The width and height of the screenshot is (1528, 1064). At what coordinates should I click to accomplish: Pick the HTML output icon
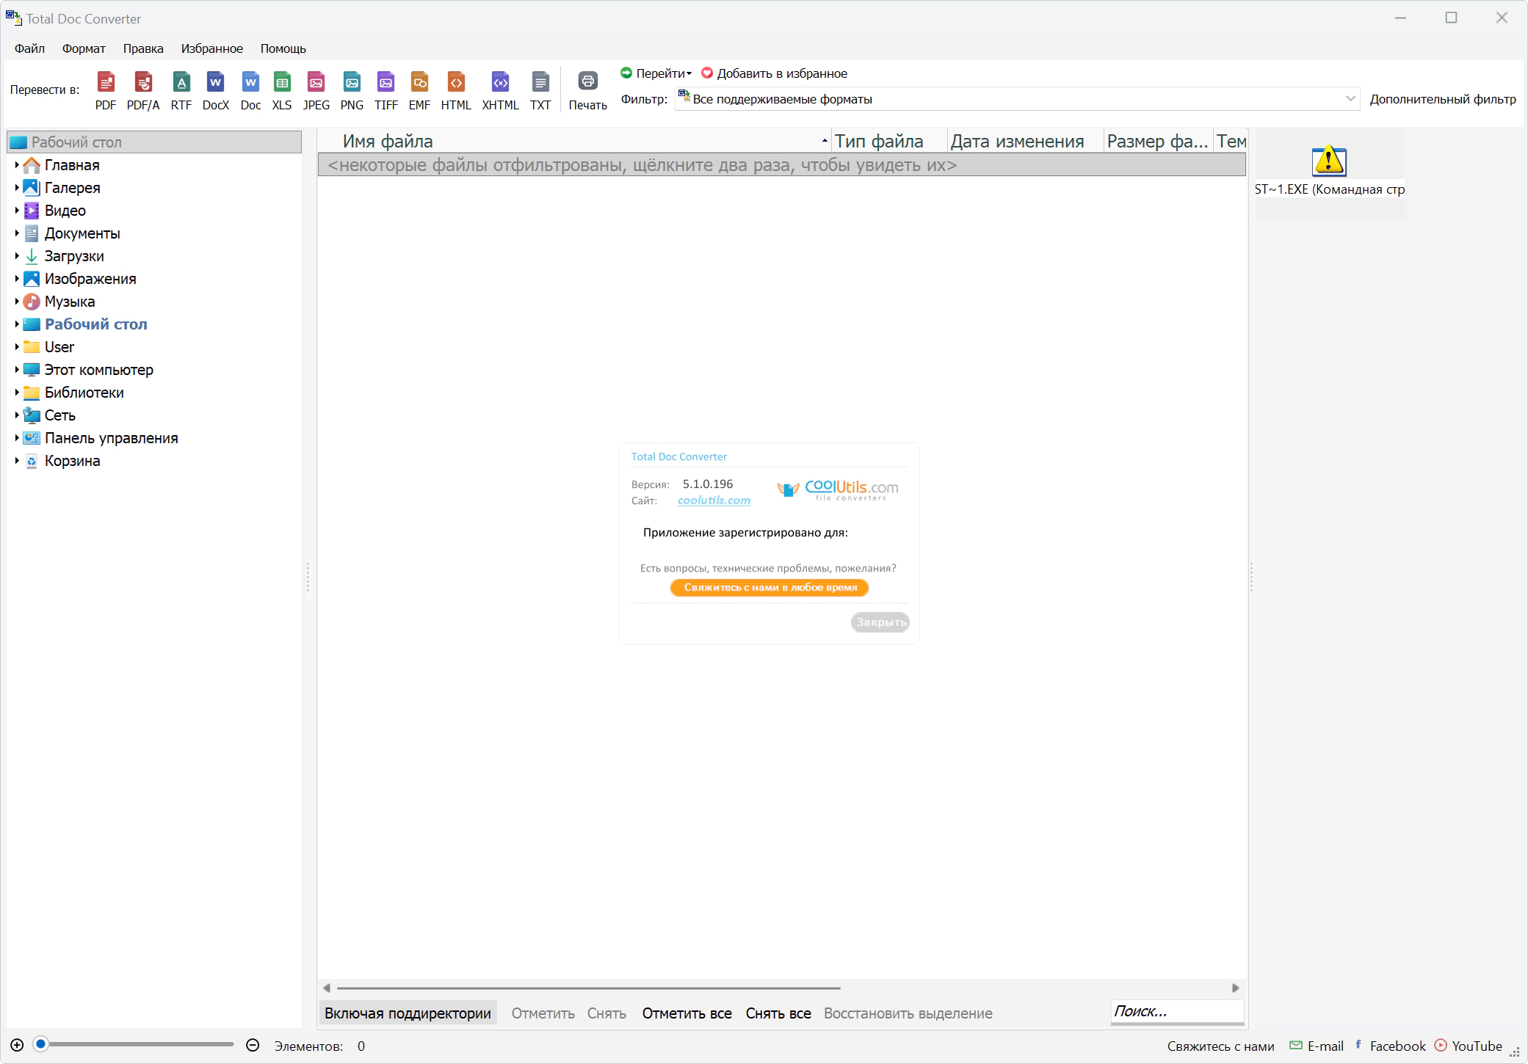point(456,91)
